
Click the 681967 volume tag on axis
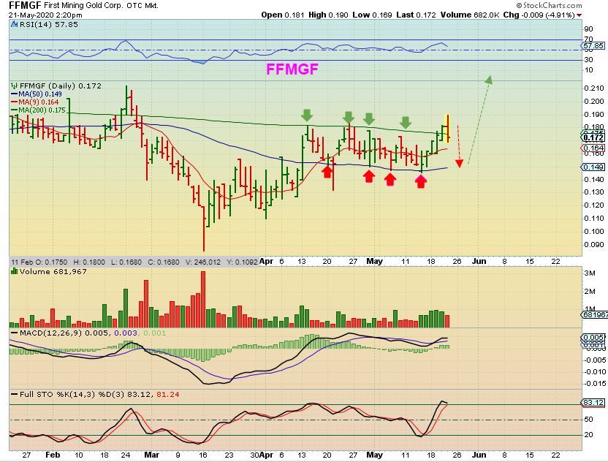(593, 314)
